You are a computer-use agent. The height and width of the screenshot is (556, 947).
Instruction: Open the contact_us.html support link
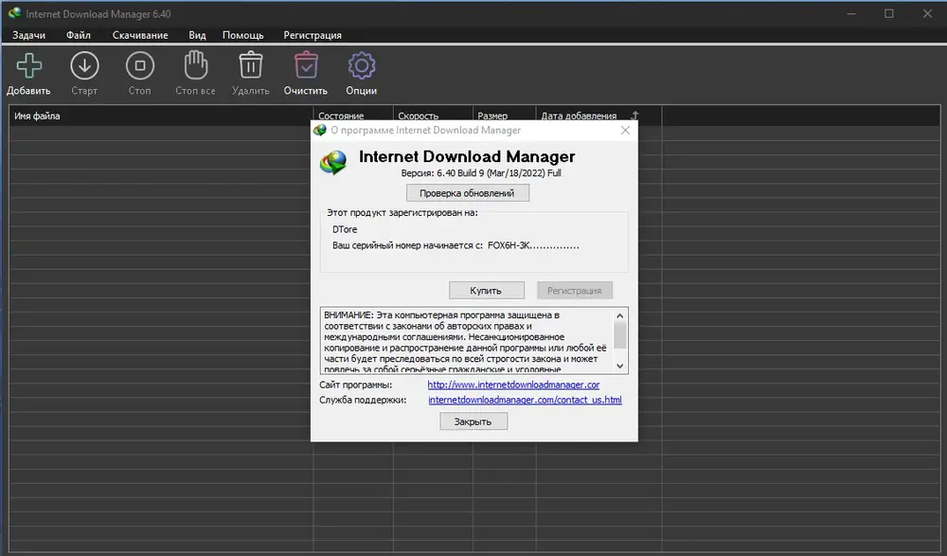525,400
